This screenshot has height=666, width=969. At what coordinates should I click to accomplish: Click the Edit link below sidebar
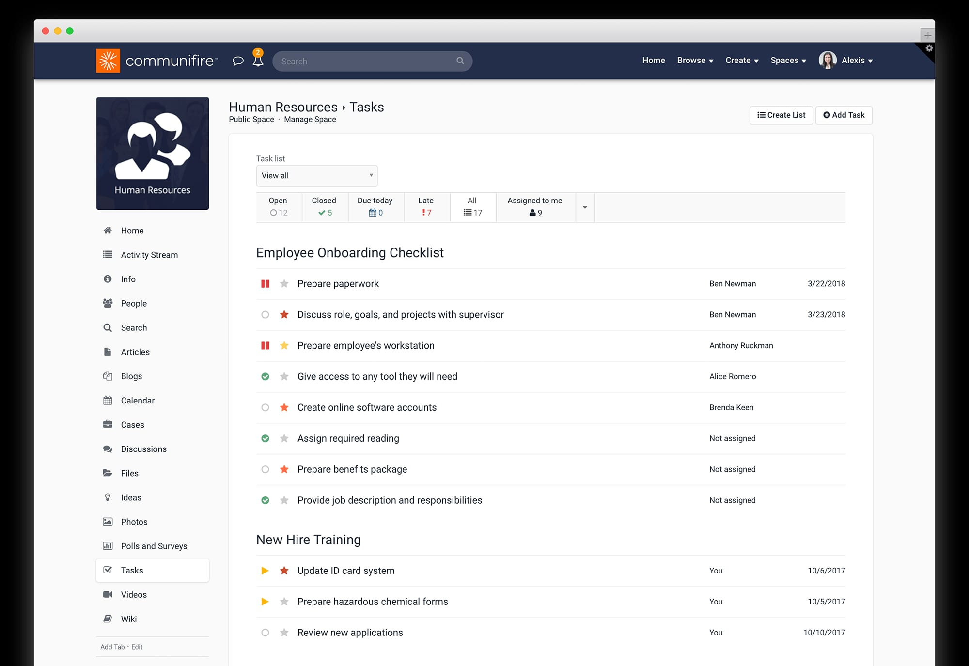[x=137, y=647]
